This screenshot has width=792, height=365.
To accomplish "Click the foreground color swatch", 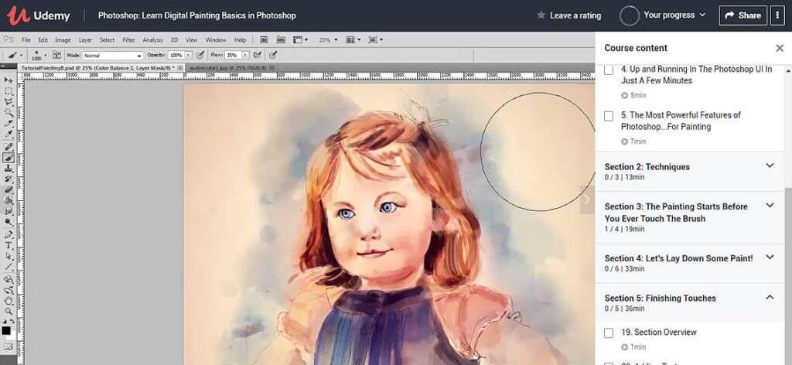I will pyautogui.click(x=6, y=331).
